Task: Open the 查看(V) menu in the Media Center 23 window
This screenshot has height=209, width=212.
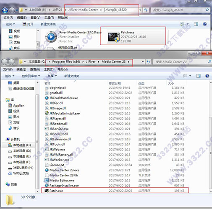Action: (x=35, y=69)
